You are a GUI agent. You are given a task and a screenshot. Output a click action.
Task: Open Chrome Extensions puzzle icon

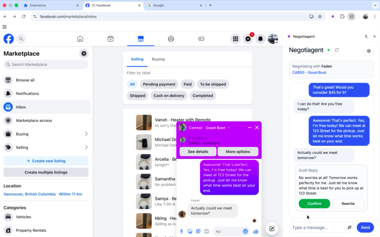tap(342, 17)
